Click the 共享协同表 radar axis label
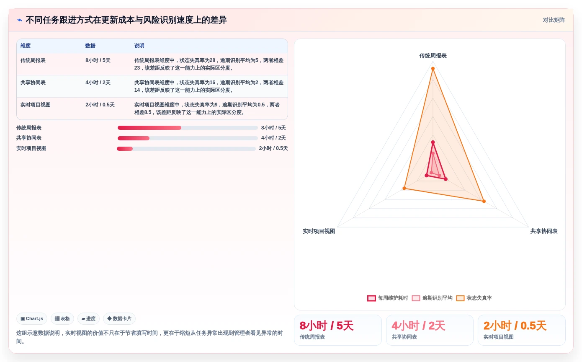Screen dimensions: 582x362 click(x=544, y=231)
